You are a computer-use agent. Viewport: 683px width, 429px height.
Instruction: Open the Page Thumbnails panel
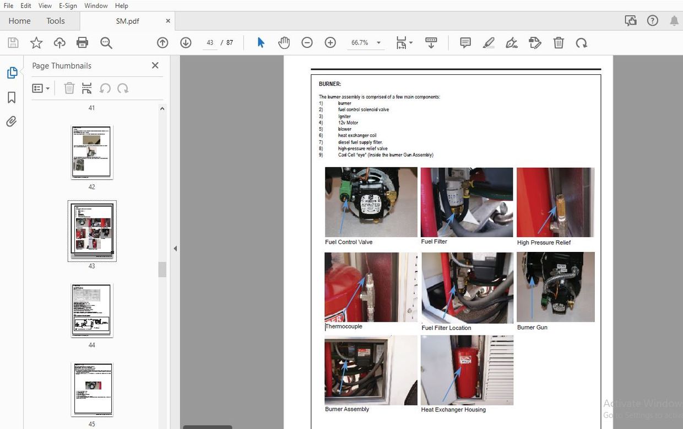[x=13, y=72]
